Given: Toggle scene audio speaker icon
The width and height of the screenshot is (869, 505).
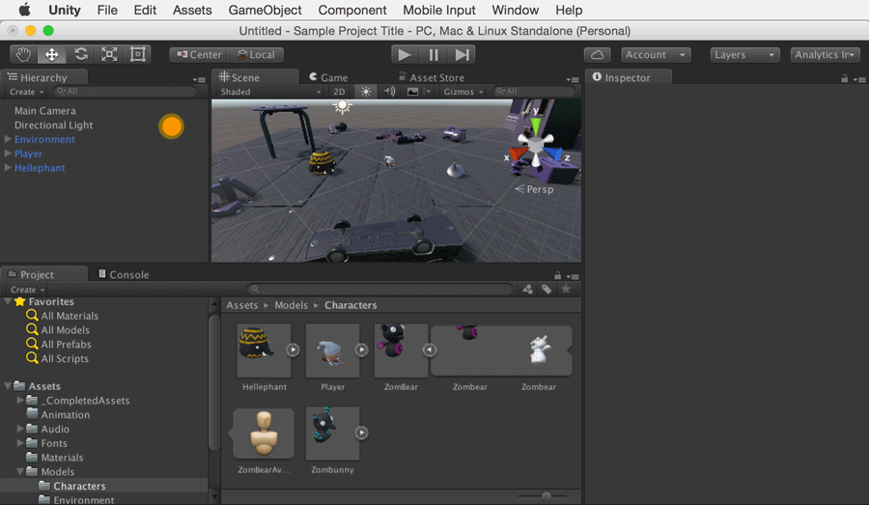Looking at the screenshot, I should click(389, 92).
